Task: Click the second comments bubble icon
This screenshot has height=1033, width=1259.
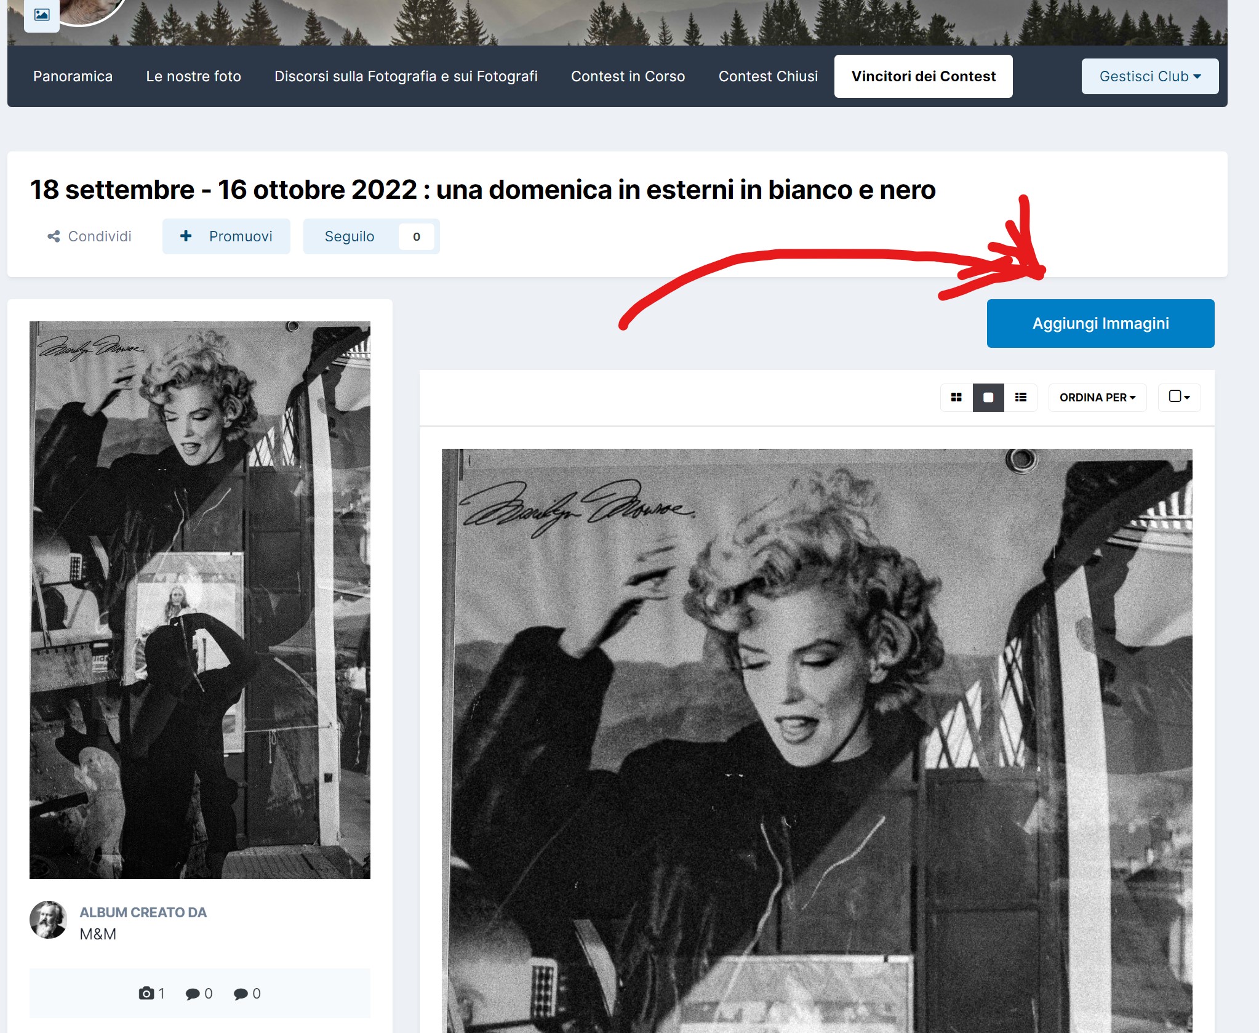Action: pyautogui.click(x=241, y=994)
